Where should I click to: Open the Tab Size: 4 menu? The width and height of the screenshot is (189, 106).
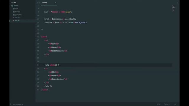pyautogui.click(x=167, y=104)
